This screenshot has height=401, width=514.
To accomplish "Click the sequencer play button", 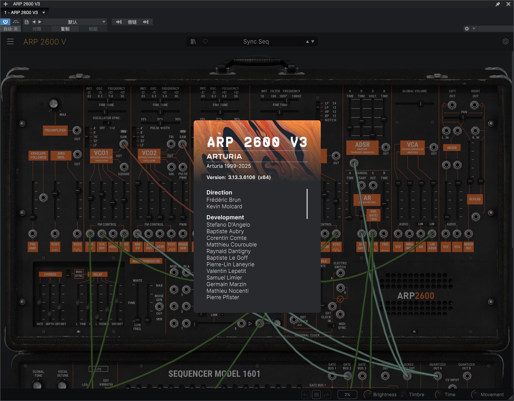I will coord(250,324).
